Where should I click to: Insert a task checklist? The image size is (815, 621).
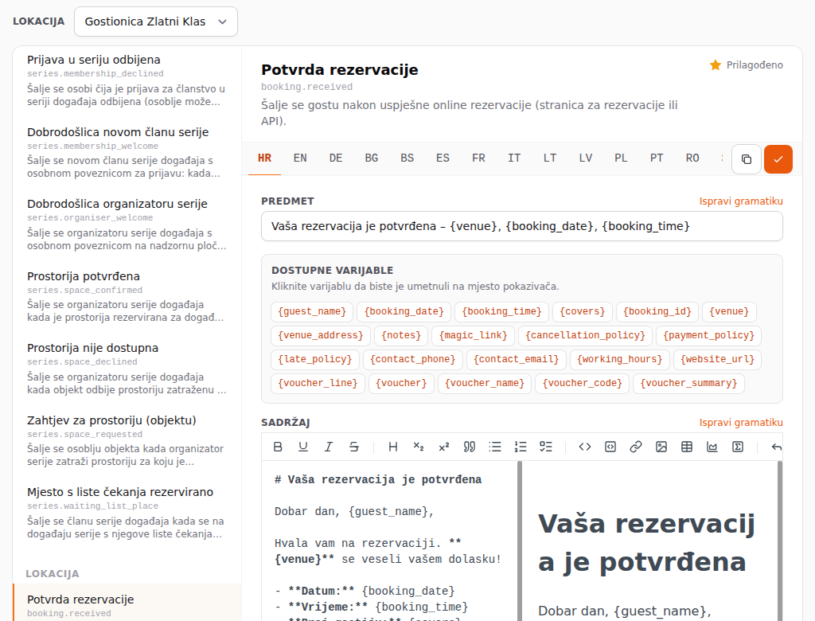tap(546, 447)
